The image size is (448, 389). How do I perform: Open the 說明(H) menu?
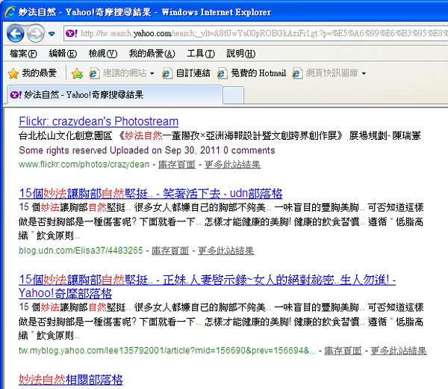click(241, 54)
